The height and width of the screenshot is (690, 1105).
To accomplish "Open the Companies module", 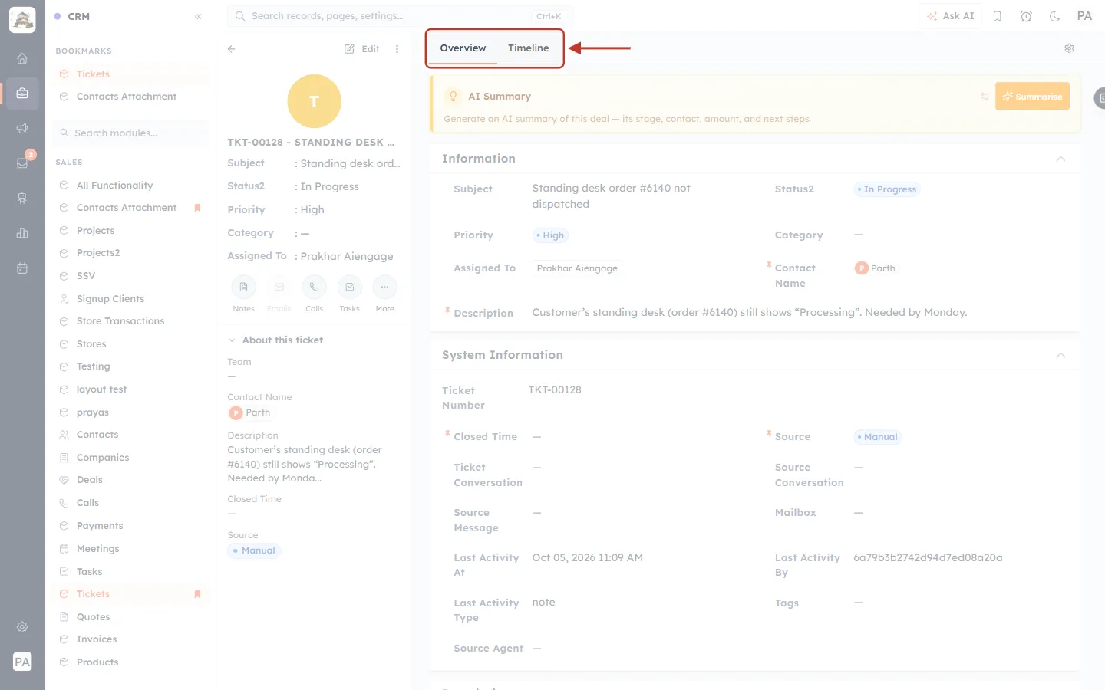I will [103, 458].
